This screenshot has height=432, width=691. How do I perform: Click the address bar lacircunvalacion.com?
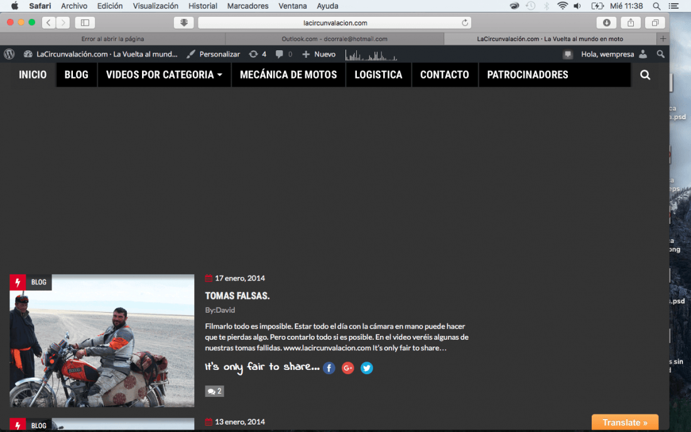pyautogui.click(x=335, y=23)
